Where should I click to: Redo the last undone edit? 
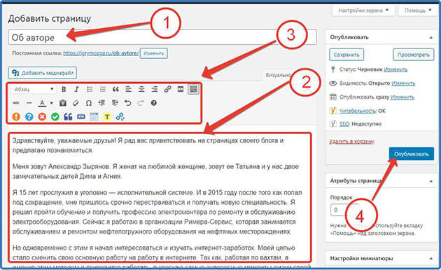(141, 103)
